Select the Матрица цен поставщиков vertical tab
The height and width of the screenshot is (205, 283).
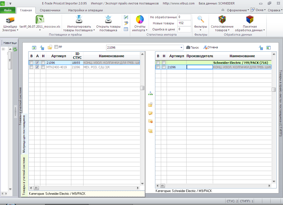(24, 134)
